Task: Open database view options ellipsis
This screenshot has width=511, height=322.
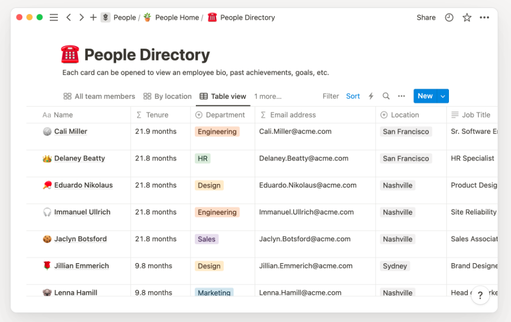Action: tap(401, 96)
